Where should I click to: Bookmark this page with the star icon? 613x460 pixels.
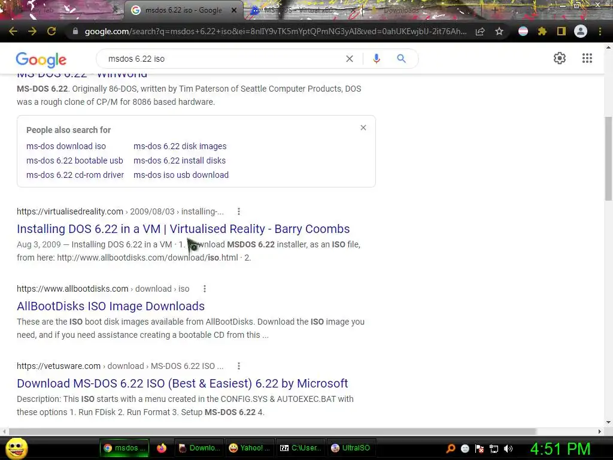coord(499,31)
